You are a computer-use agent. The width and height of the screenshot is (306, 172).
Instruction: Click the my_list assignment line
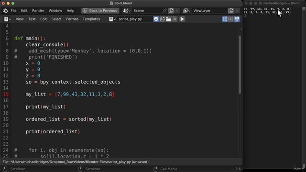pyautogui.click(x=70, y=95)
